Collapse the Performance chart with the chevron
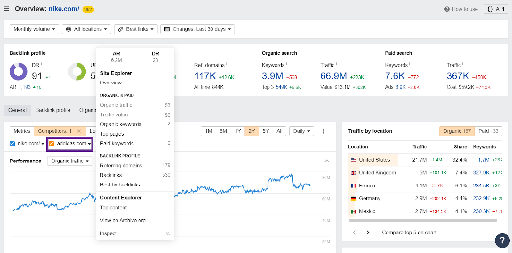The image size is (512, 253). coord(327,161)
